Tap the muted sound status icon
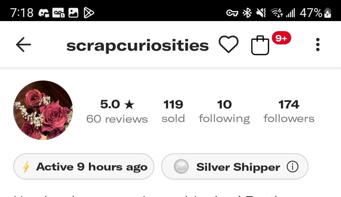The height and width of the screenshot is (197, 341). point(261,13)
